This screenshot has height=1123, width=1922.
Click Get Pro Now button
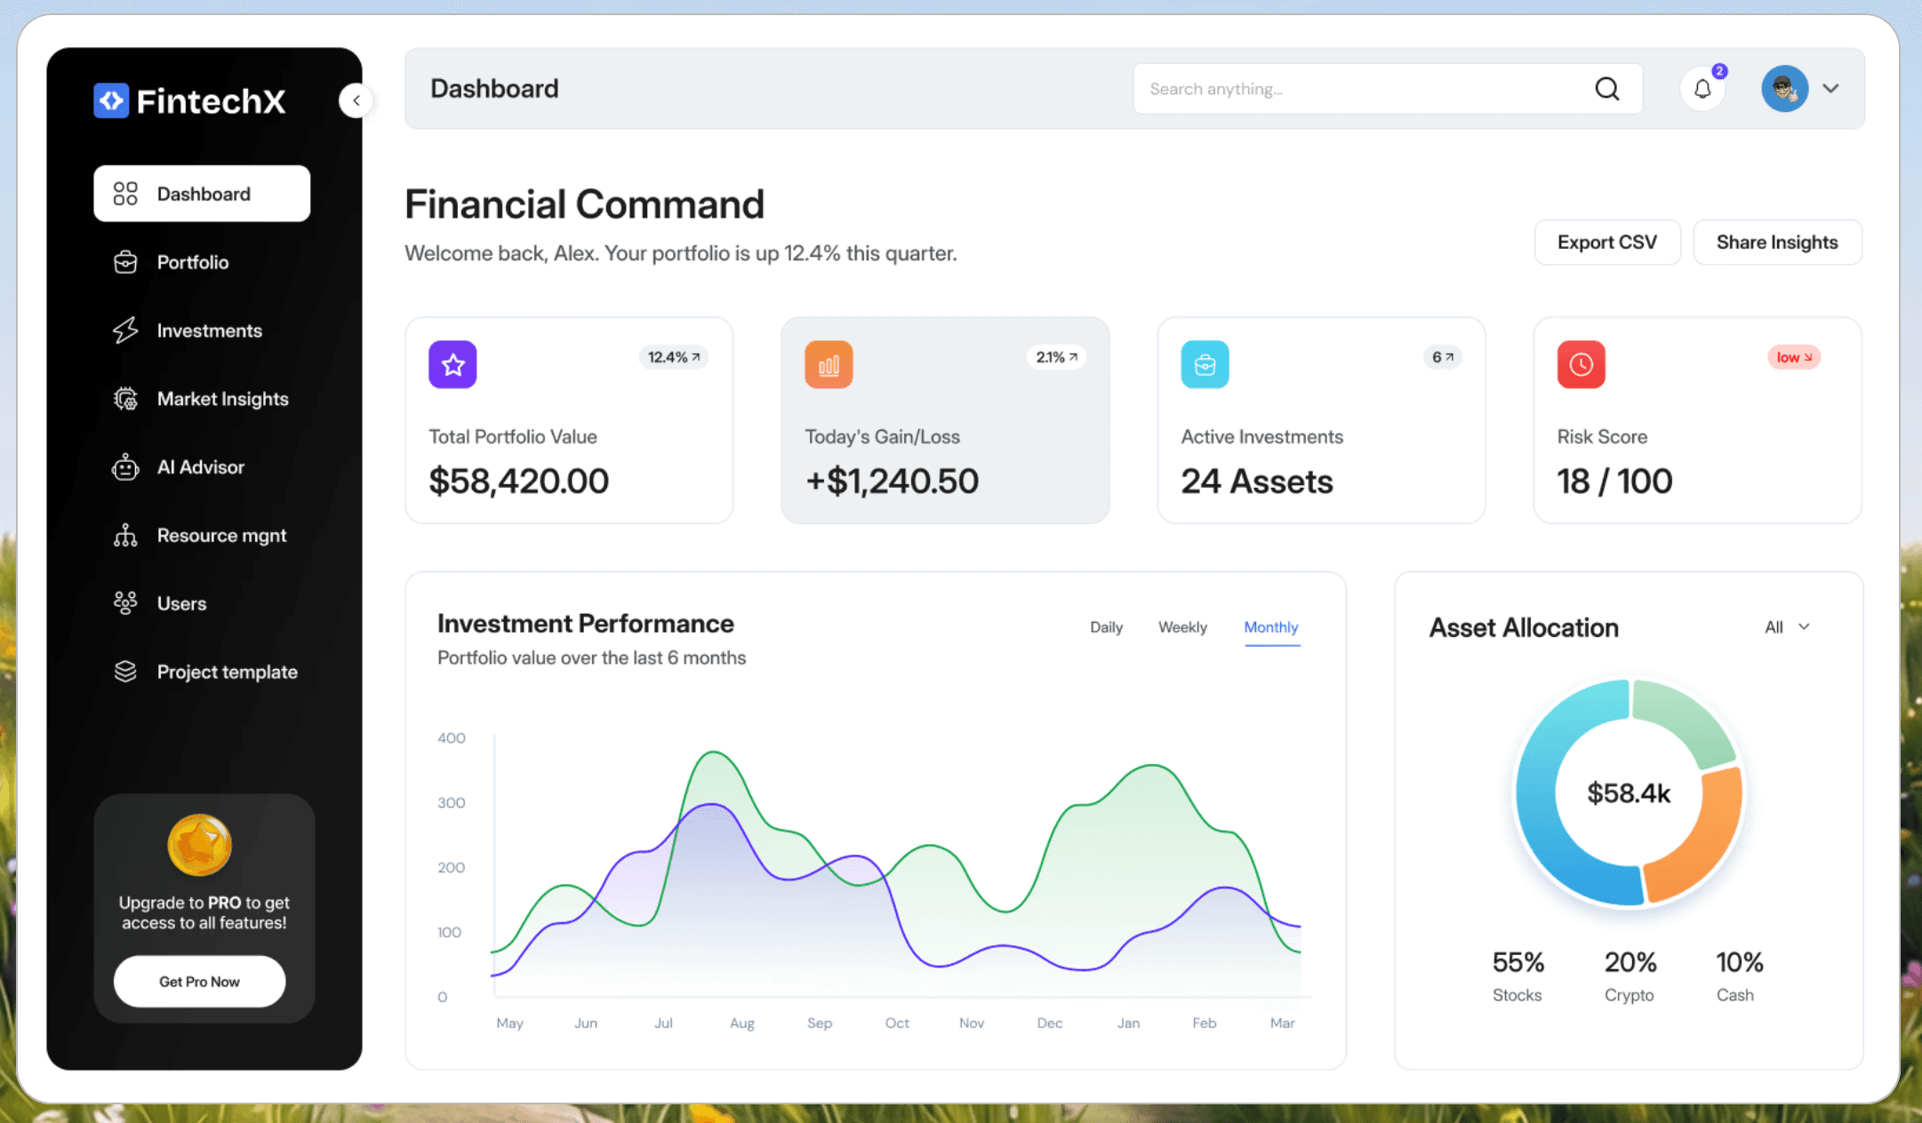click(200, 982)
